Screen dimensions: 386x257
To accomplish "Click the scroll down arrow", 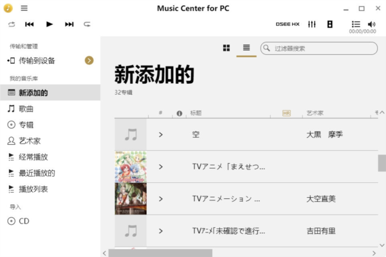I will (381, 245).
